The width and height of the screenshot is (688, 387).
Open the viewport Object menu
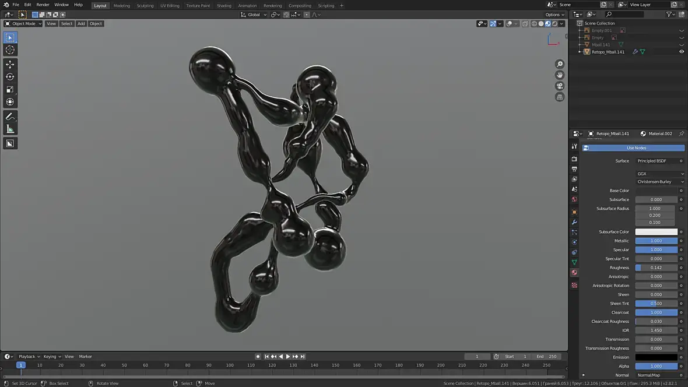point(96,24)
